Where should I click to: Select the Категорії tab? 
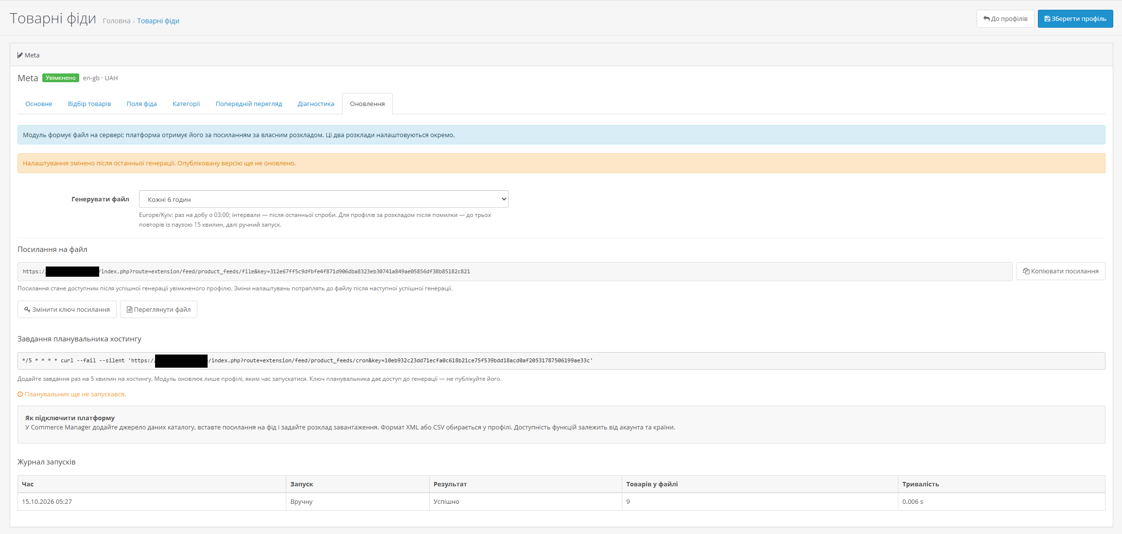pos(186,104)
